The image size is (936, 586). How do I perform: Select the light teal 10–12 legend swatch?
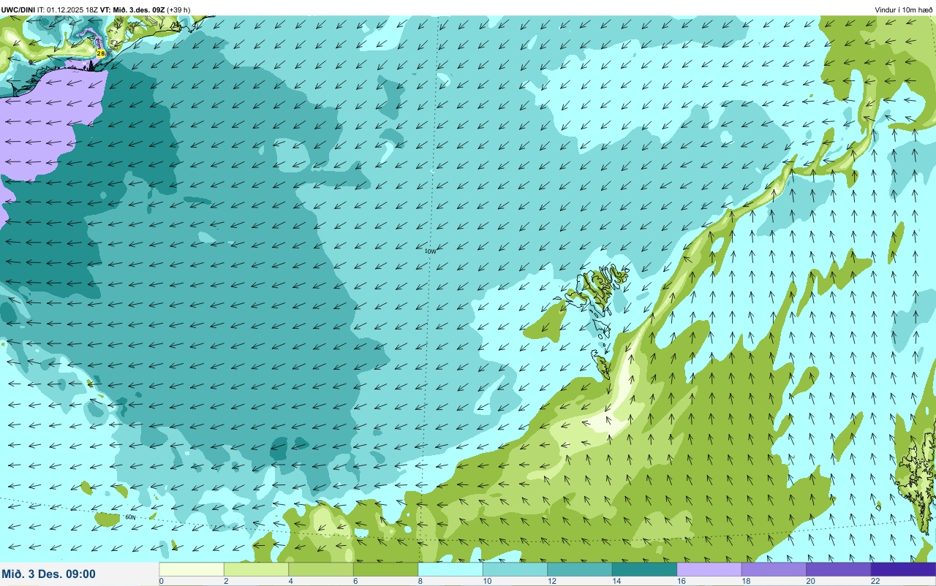pos(515,569)
